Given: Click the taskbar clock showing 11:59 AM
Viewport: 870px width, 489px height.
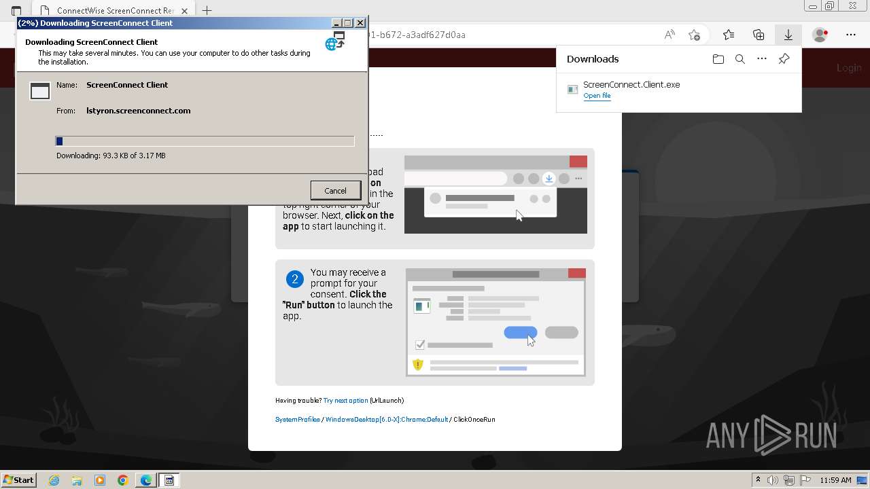Looking at the screenshot, I should click(x=835, y=480).
